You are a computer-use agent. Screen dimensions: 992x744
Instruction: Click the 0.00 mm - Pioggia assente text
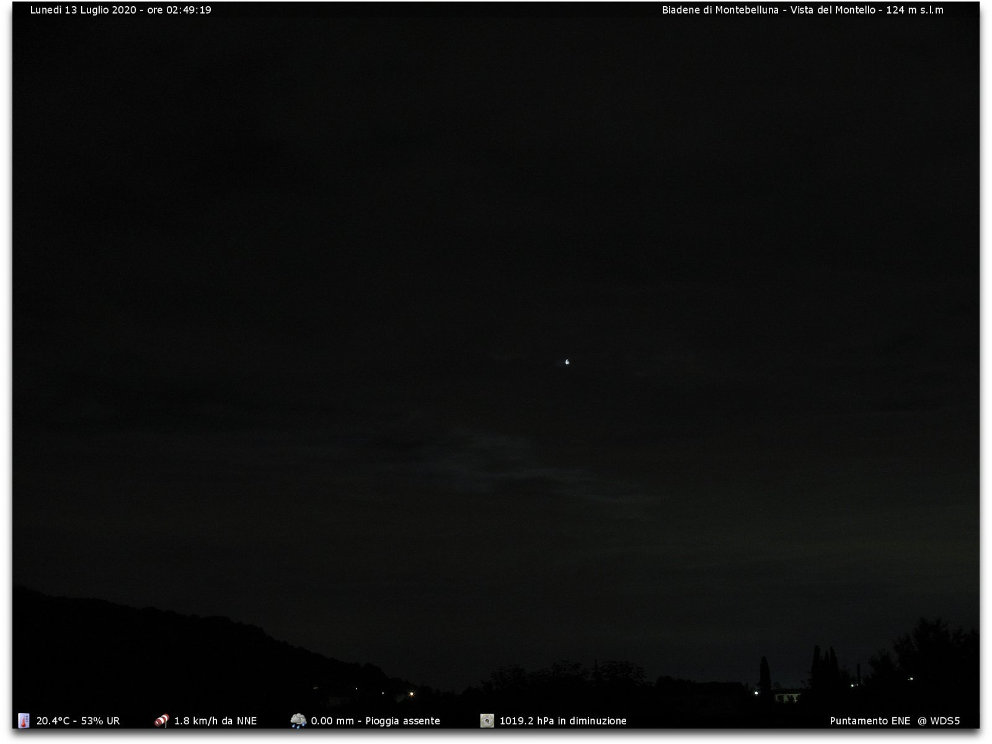click(x=375, y=721)
